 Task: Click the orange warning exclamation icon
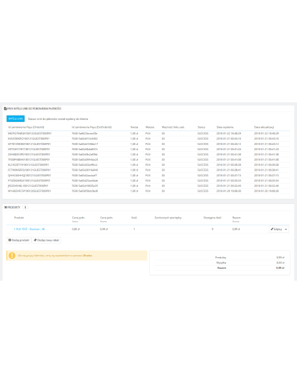pos(12,256)
